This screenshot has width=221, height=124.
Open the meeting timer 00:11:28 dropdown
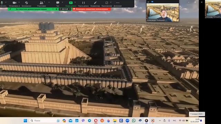pyautogui.click(x=65, y=9)
